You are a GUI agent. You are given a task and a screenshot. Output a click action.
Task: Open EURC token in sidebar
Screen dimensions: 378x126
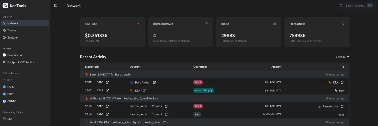25,94
